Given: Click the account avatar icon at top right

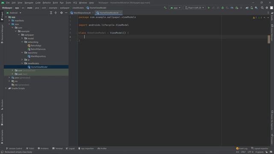Looking at the screenshot, I should pos(271,8).
